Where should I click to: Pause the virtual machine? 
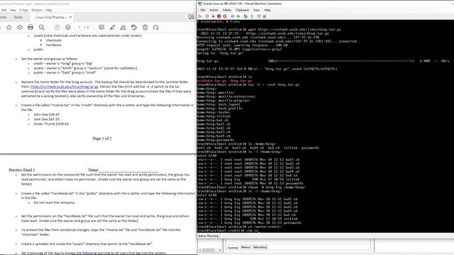(x=232, y=16)
